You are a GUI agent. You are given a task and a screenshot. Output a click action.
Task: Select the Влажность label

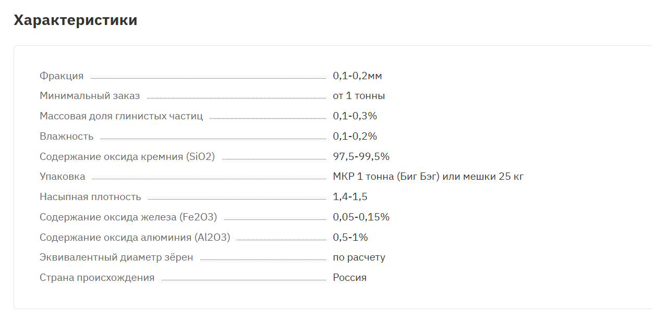coord(67,137)
